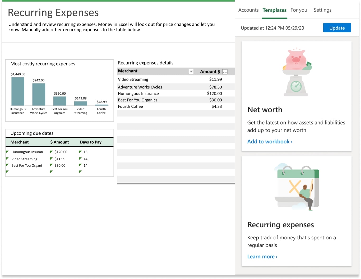Click the $942.00 chart data label

pyautogui.click(x=39, y=80)
